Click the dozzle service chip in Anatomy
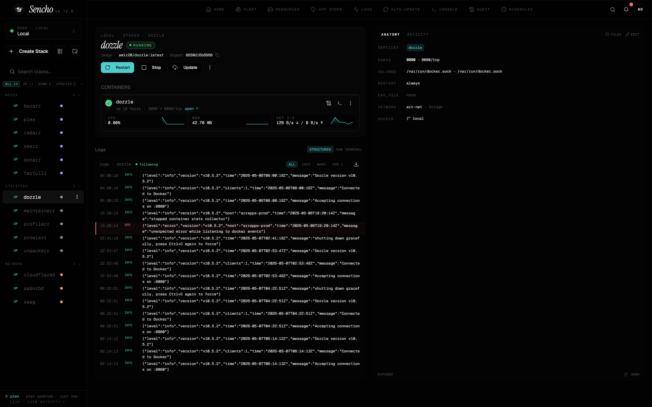 click(415, 48)
